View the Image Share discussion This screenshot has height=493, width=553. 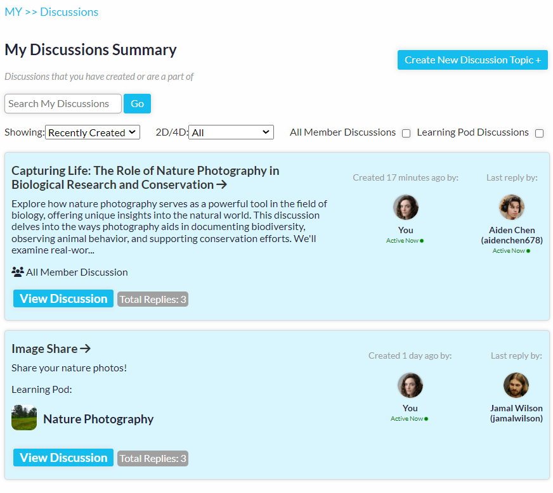coord(63,458)
